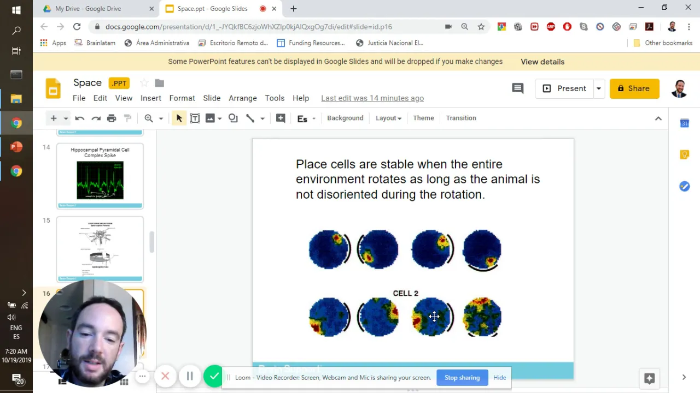The image size is (700, 393).
Task: Open the Tools menu
Action: pyautogui.click(x=275, y=98)
